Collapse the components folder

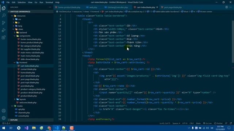(x=25, y=36)
